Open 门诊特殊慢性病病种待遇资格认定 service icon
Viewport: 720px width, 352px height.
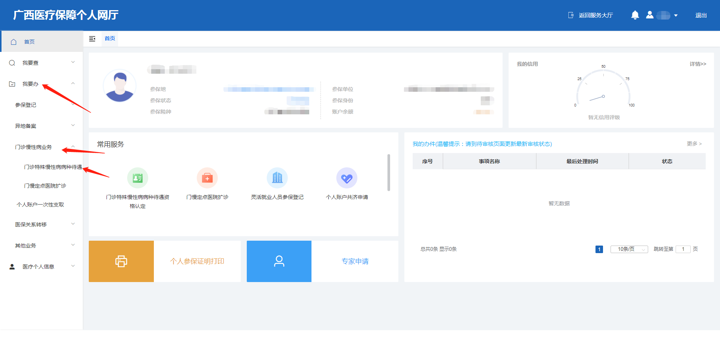pyautogui.click(x=138, y=178)
